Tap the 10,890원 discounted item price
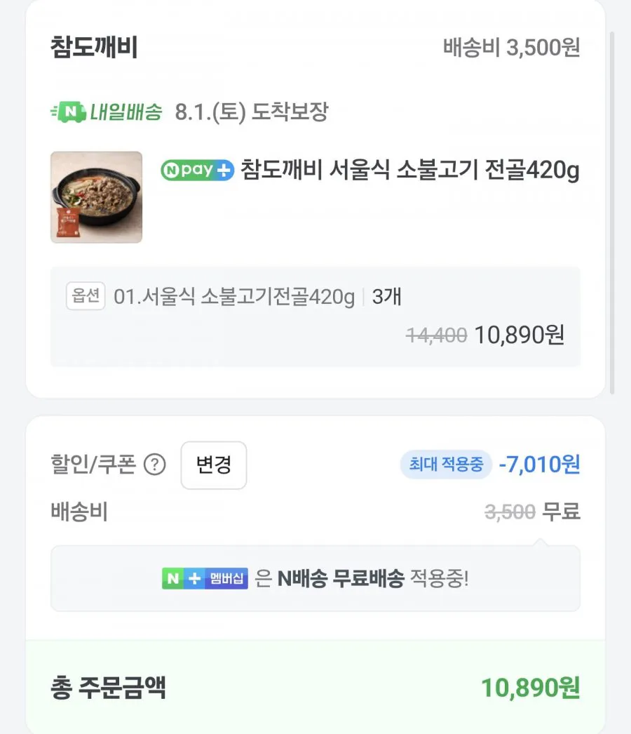The height and width of the screenshot is (734, 631). tap(520, 335)
